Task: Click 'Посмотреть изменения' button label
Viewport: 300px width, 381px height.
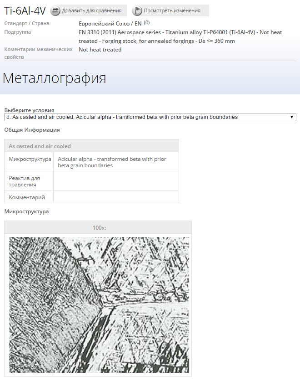Action: point(172,10)
